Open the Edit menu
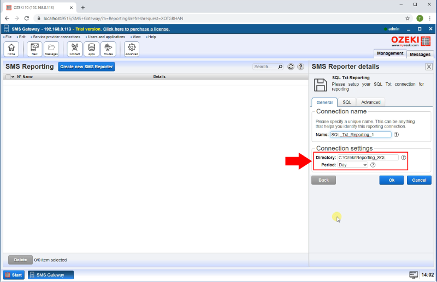 21,37
